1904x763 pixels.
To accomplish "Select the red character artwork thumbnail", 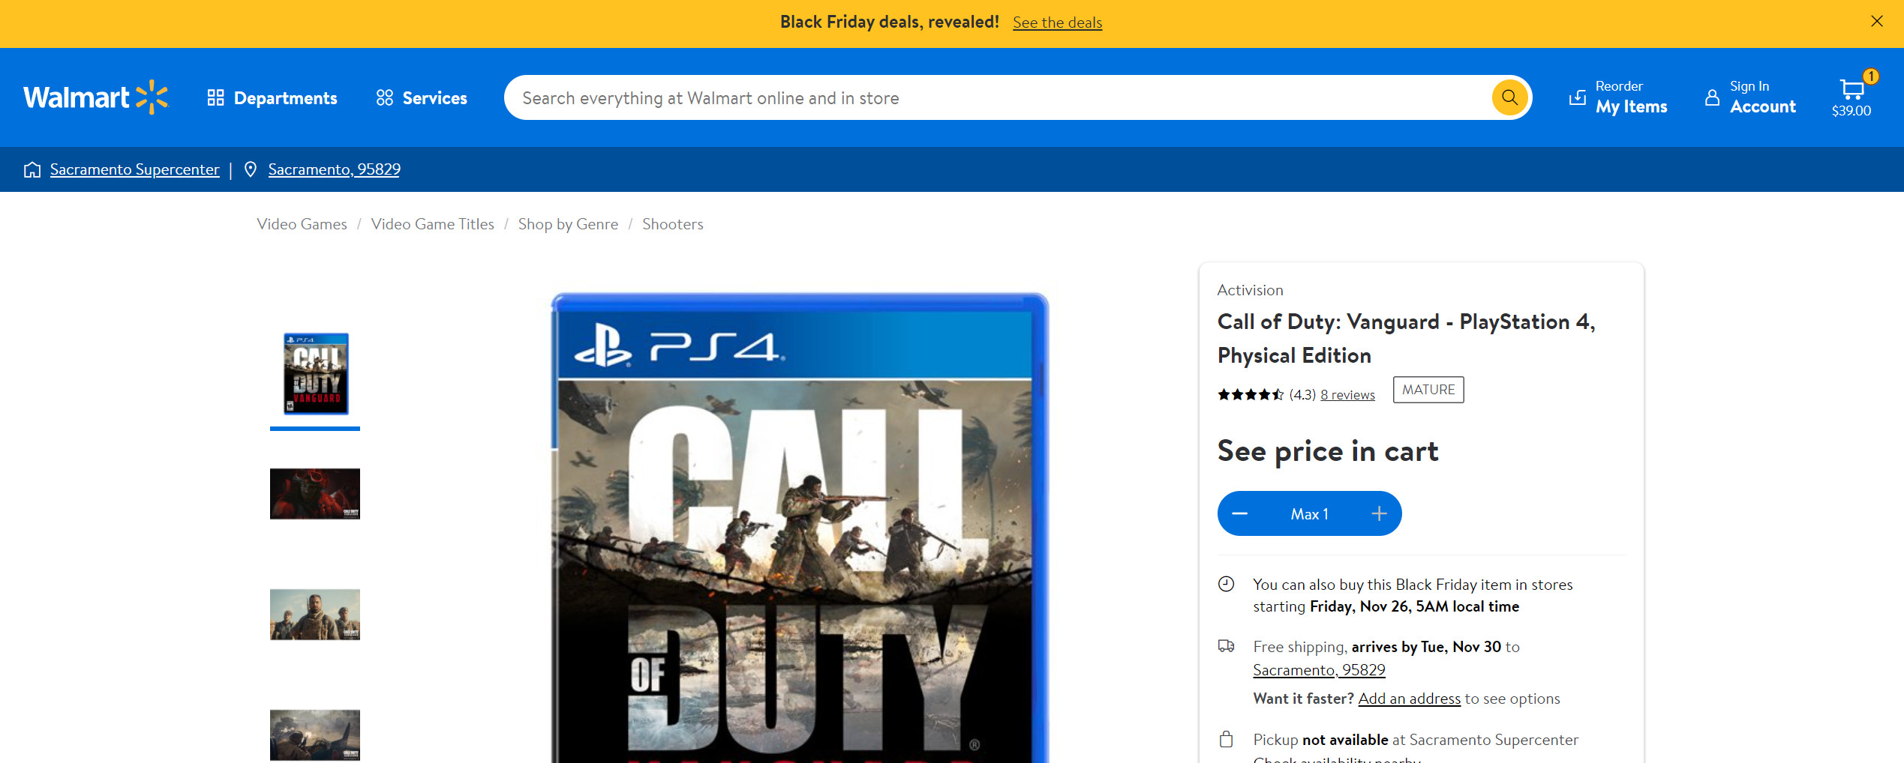I will coord(315,494).
